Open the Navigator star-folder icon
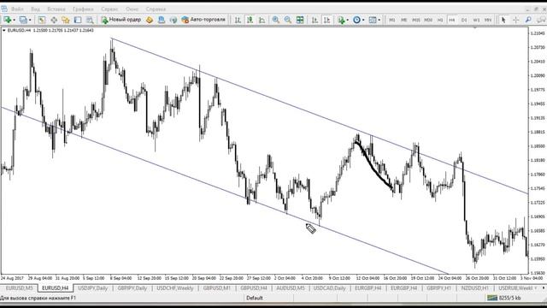Viewport: 547px width, 308px height. 66,20
